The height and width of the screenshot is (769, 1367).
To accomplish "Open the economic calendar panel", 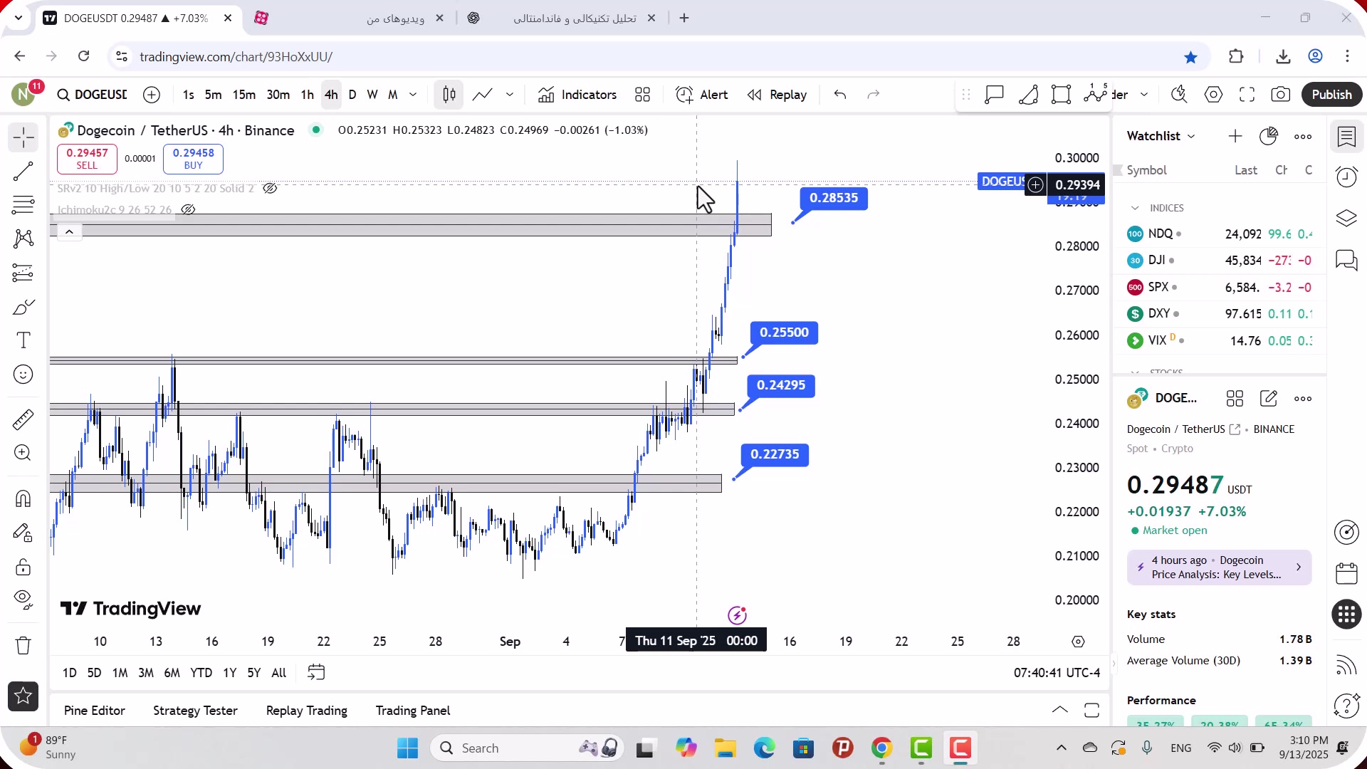I will 1346,573.
